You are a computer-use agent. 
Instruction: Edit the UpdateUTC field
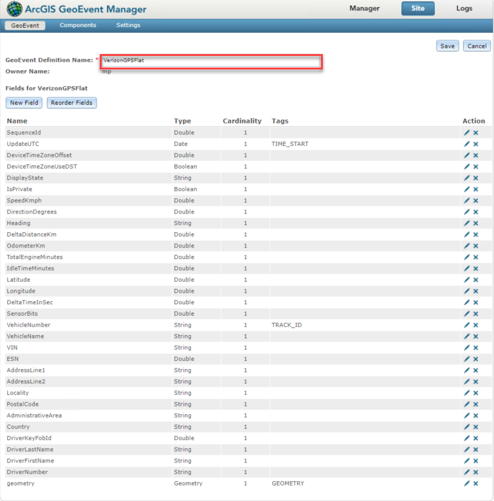[467, 144]
